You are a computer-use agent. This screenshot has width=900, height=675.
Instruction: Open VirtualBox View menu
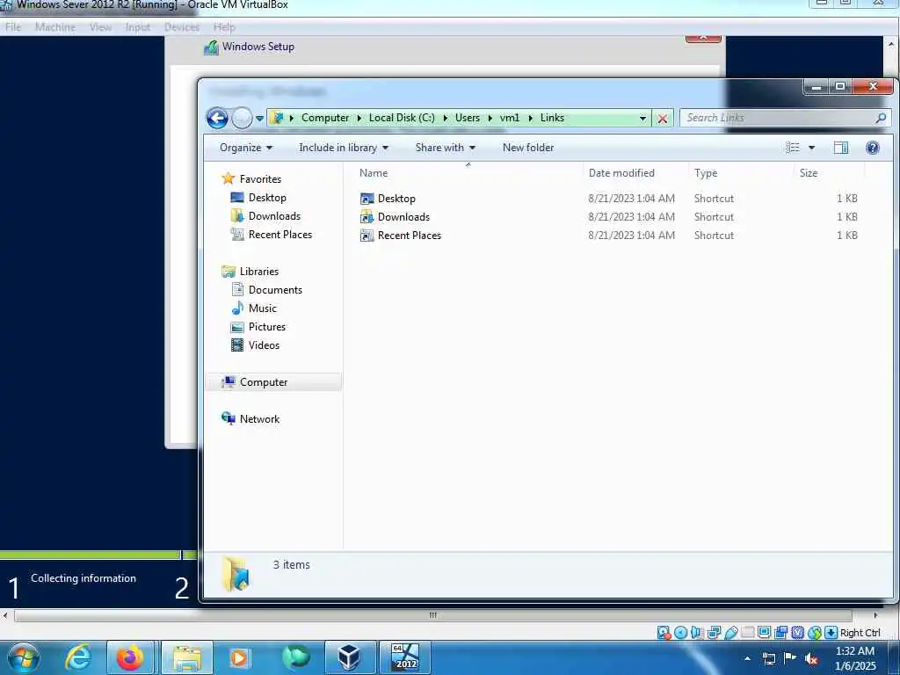[x=100, y=27]
